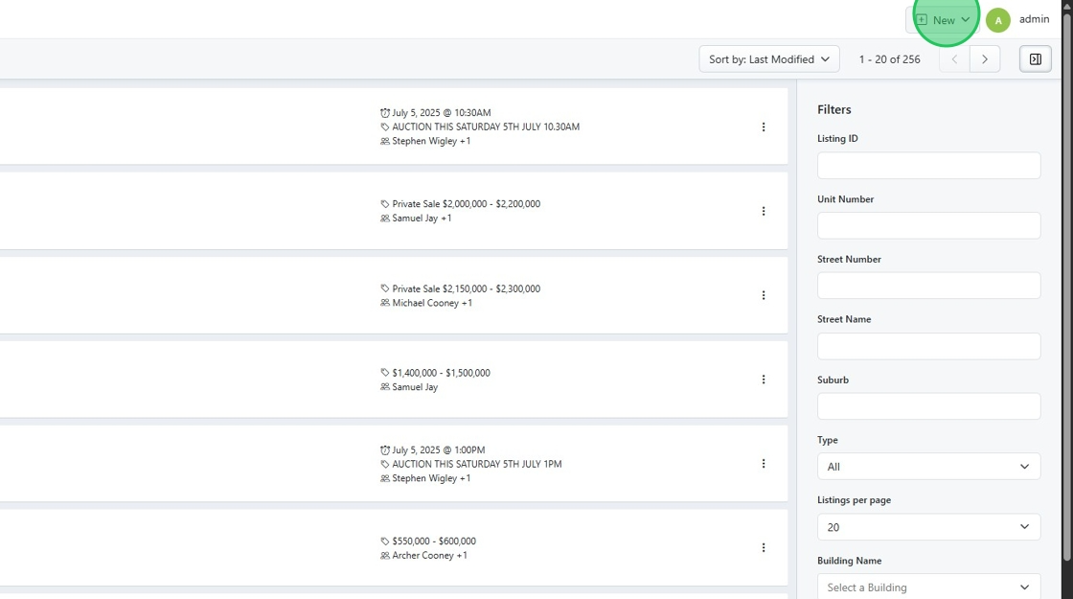Open the New listing dropdown button
The image size is (1073, 599).
pyautogui.click(x=944, y=20)
